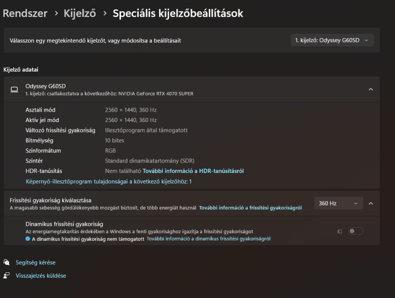Open Képernyő-illesztőprogram tulajdonságai link
395x298 pixels.
pos(109,181)
